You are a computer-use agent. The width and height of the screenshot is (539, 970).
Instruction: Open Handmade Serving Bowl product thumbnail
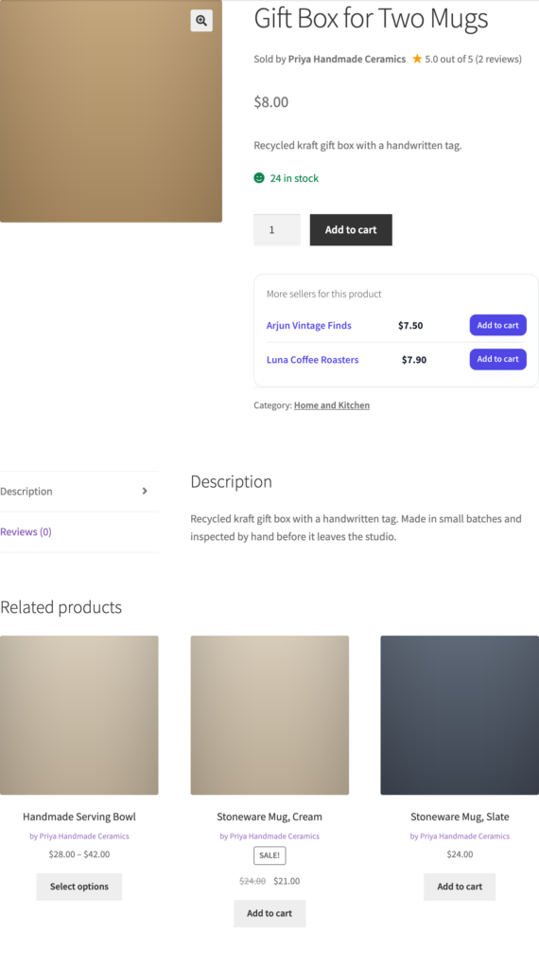click(79, 715)
